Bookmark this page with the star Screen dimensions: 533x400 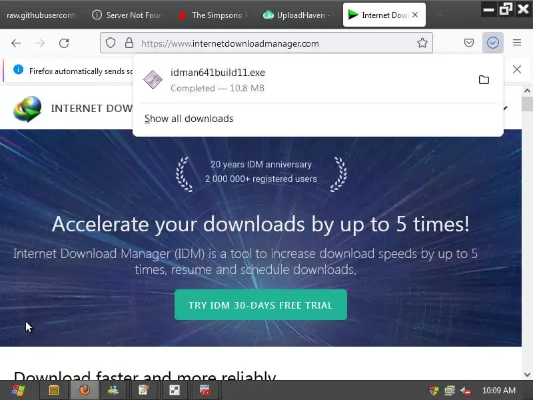point(422,43)
